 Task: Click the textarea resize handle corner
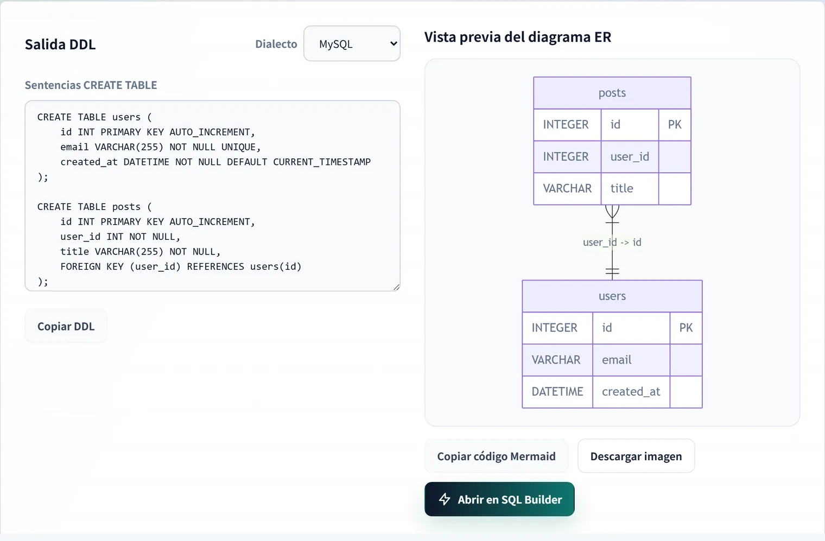[x=396, y=287]
